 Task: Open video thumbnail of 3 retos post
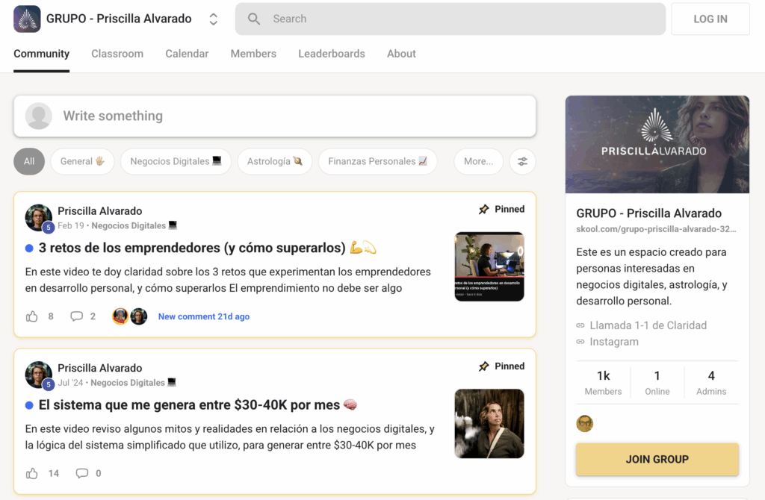point(489,266)
